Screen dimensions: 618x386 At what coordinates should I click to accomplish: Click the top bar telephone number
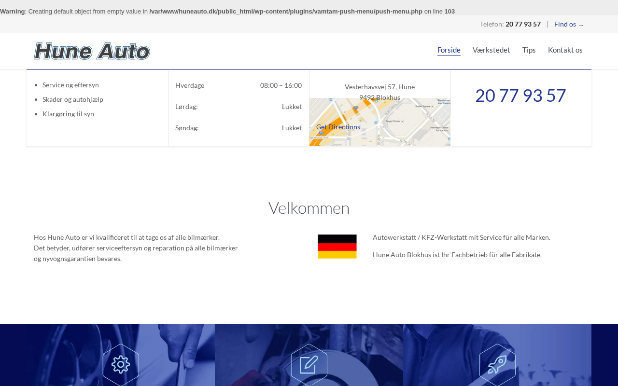523,24
